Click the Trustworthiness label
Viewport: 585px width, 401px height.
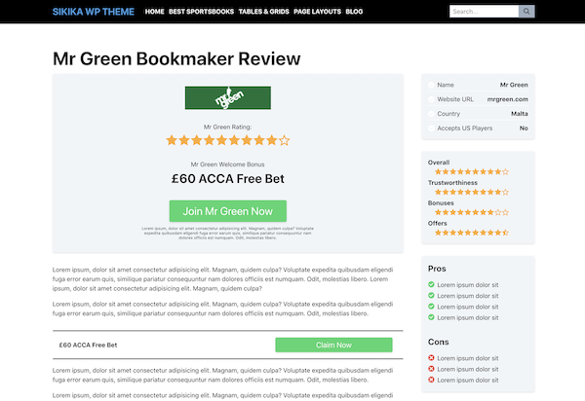[x=452, y=183]
